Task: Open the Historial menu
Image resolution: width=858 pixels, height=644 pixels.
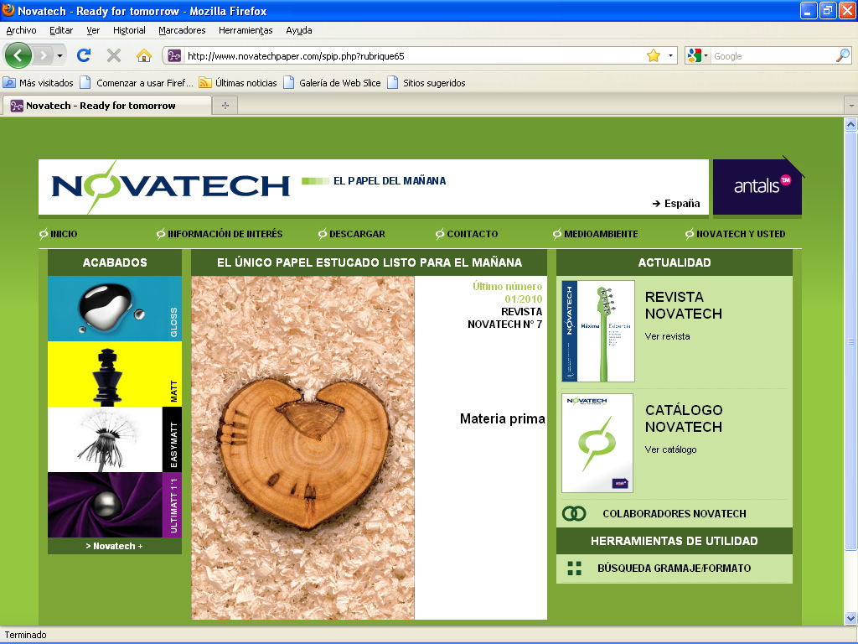Action: [129, 30]
